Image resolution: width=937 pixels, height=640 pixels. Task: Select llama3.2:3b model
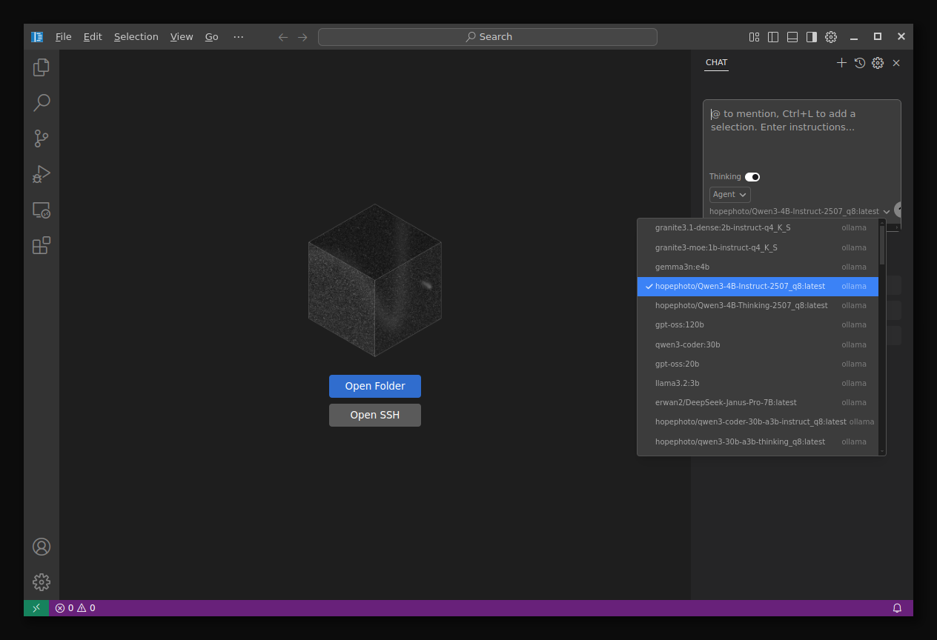[758, 383]
